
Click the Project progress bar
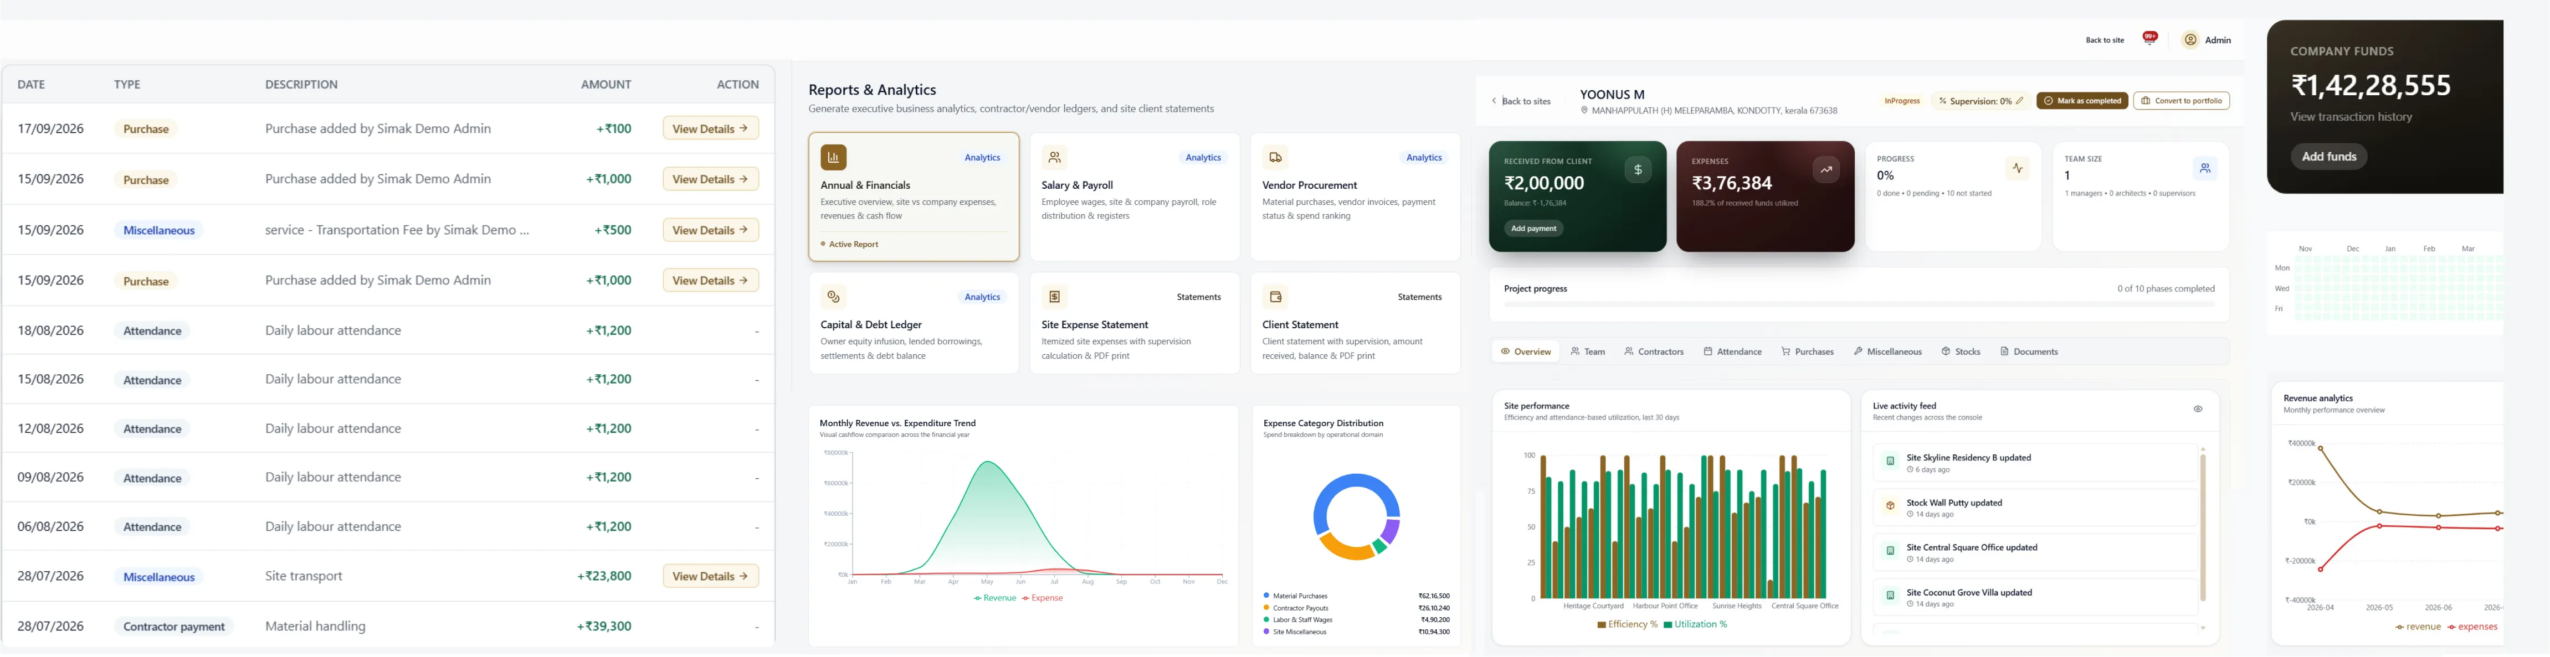click(x=1859, y=305)
